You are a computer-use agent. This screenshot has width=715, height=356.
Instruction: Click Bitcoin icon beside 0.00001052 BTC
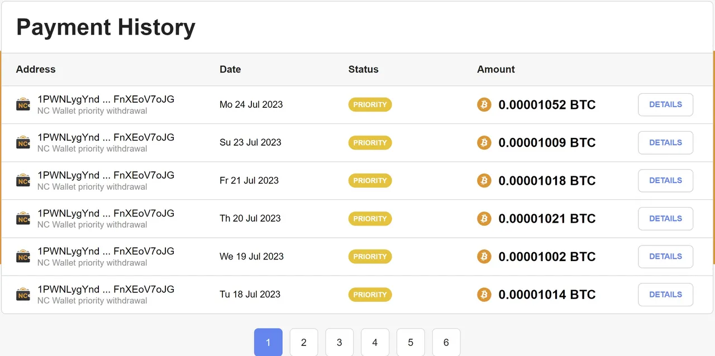click(x=484, y=104)
